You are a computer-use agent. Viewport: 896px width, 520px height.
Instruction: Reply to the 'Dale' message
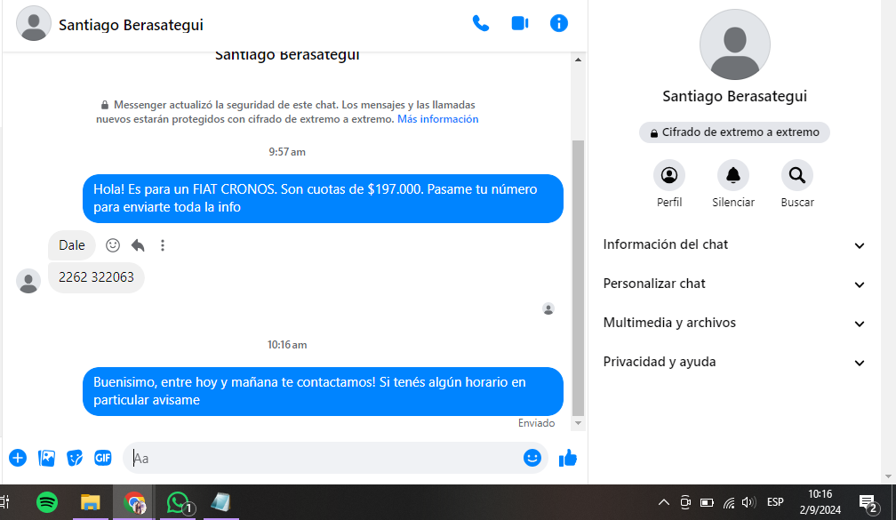pyautogui.click(x=138, y=245)
